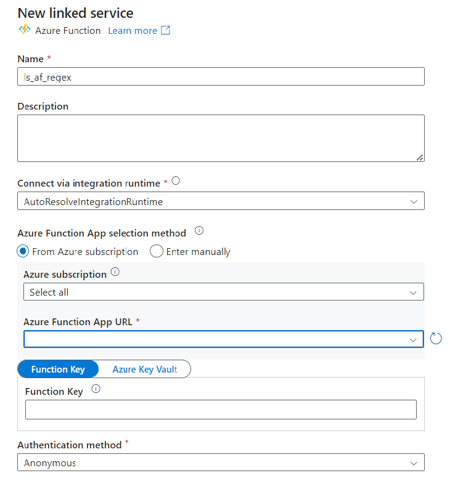This screenshot has width=458, height=489.
Task: Click info icon beside Function Key label
Action: click(96, 389)
